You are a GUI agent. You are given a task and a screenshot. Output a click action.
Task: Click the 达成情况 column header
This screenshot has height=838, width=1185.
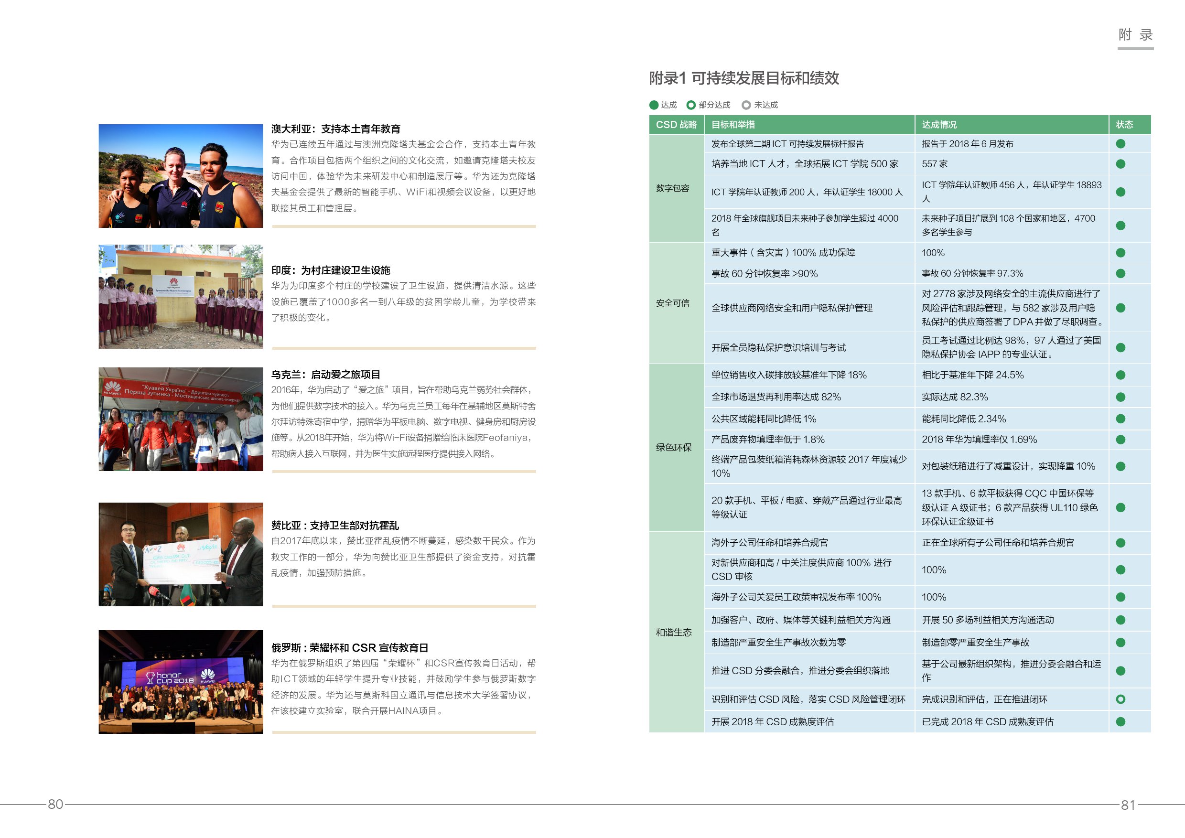[x=939, y=125]
